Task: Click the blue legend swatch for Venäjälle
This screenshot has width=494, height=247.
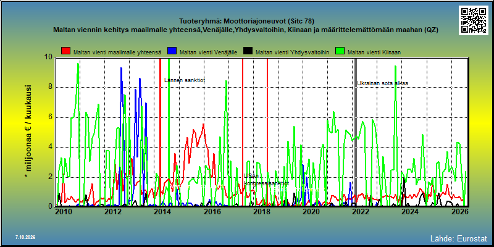Action: pos(172,51)
